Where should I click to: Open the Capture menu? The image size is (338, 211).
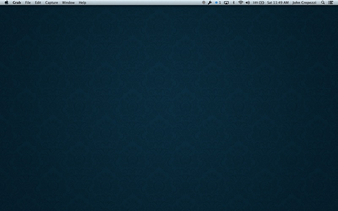click(x=52, y=3)
